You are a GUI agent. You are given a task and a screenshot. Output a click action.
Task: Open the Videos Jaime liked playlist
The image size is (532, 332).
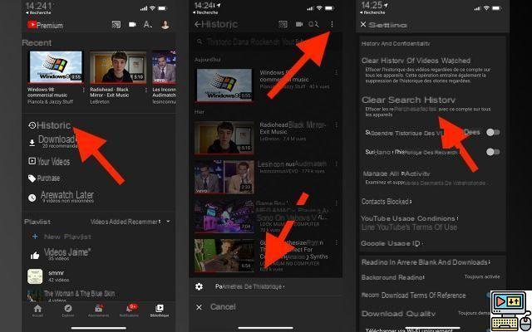[x=61, y=254]
